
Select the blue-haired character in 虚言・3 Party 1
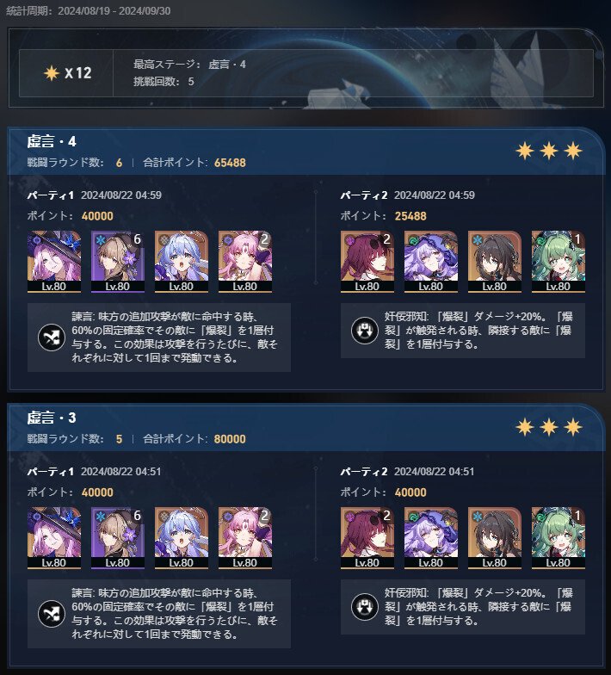pyautogui.click(x=182, y=538)
